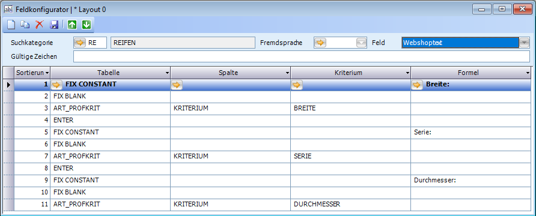
Task: Expand the Fremdsprache dropdown arrow
Action: tap(361, 43)
